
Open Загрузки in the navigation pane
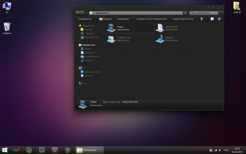click(x=87, y=34)
